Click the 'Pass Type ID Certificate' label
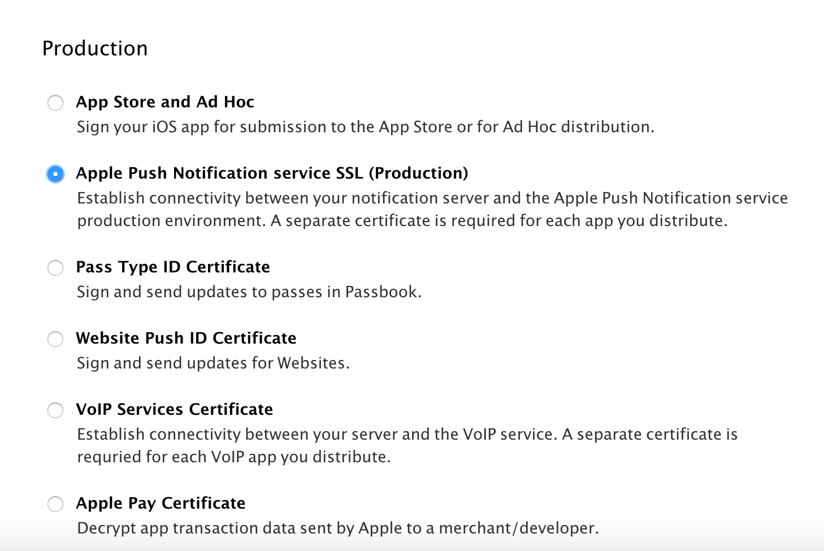 [173, 267]
